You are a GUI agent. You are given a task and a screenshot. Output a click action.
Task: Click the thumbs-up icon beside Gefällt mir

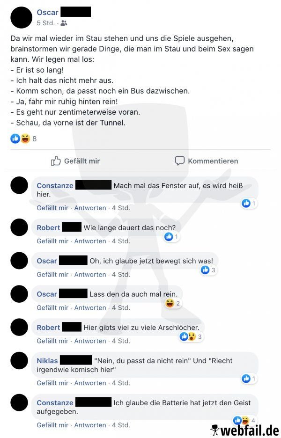[x=56, y=161]
